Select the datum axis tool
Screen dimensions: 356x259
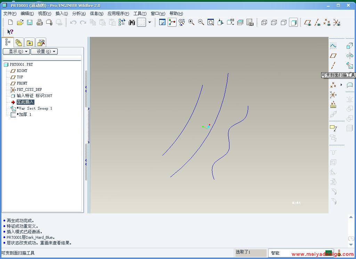click(x=333, y=65)
